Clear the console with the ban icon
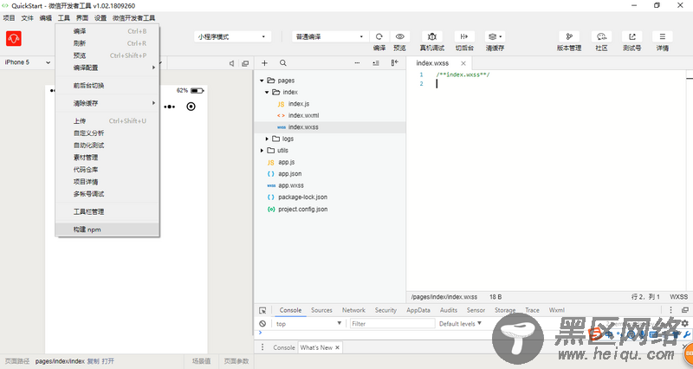Screen dimensions: 693x369 [x=262, y=323]
